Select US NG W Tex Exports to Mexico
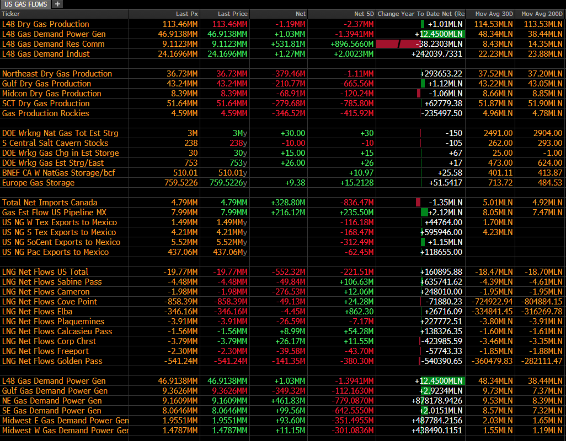The width and height of the screenshot is (566, 441). click(60, 222)
